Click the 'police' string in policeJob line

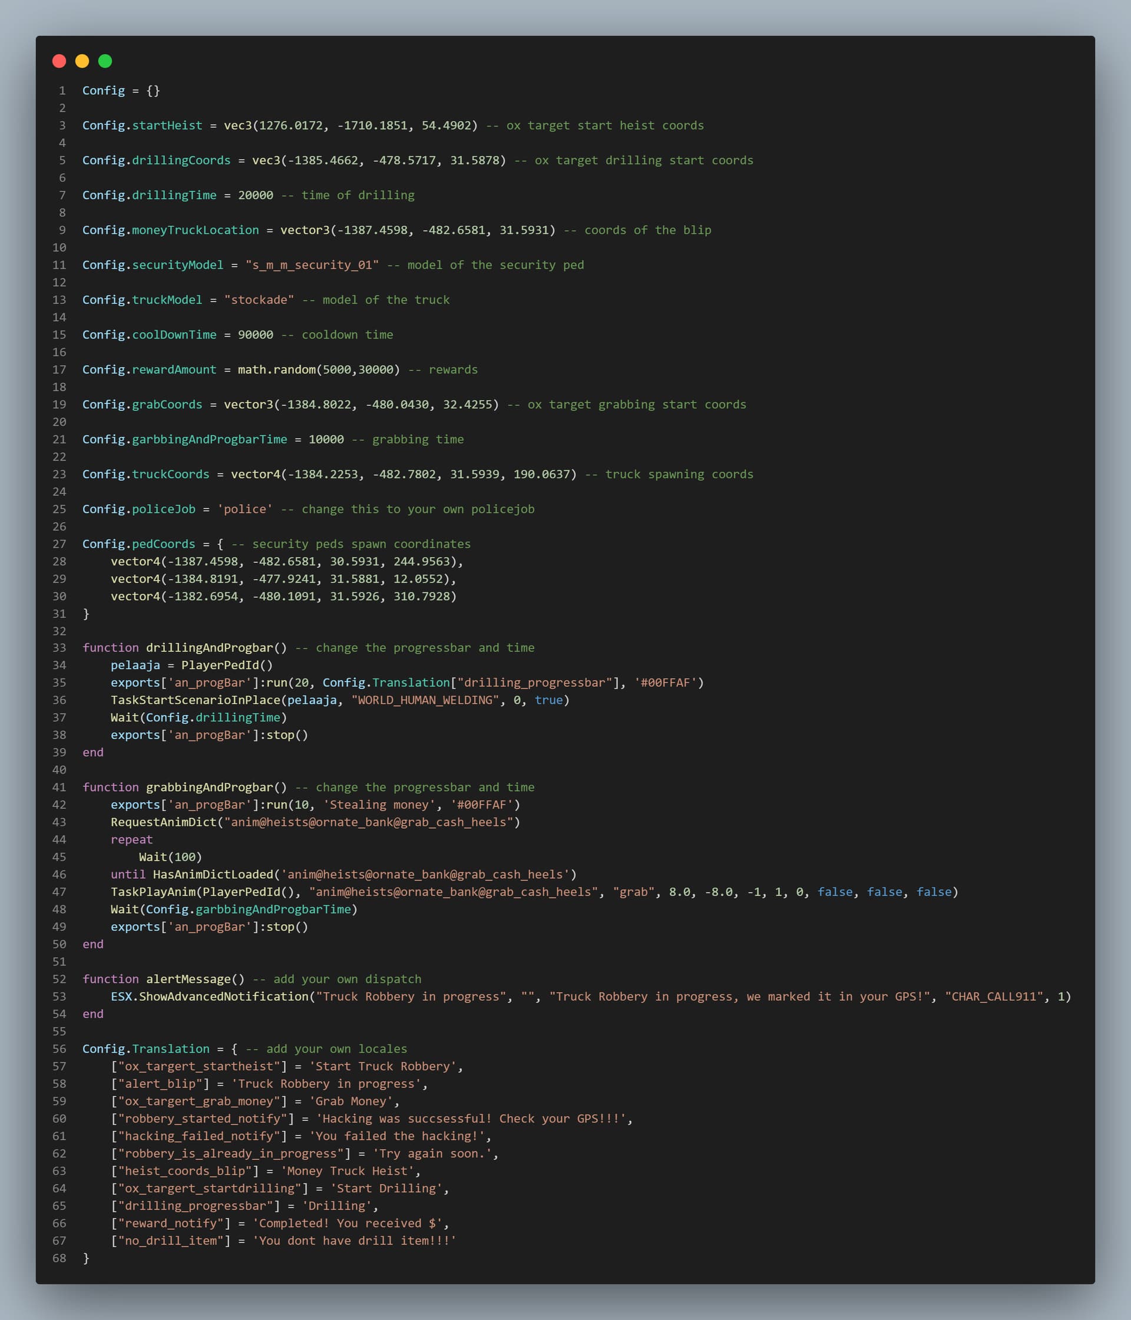point(244,509)
